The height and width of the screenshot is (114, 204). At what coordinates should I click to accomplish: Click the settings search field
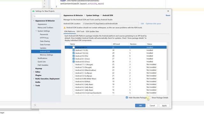(x=46, y=16)
